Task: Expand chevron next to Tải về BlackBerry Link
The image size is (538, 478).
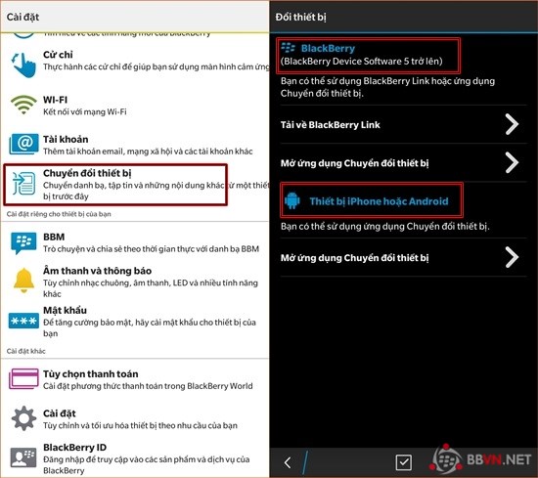Action: click(x=512, y=124)
